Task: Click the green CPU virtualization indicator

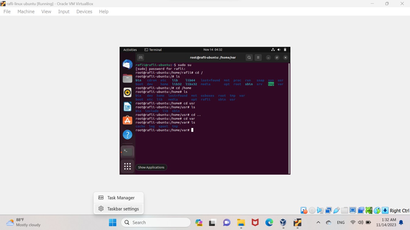Action: click(369, 210)
